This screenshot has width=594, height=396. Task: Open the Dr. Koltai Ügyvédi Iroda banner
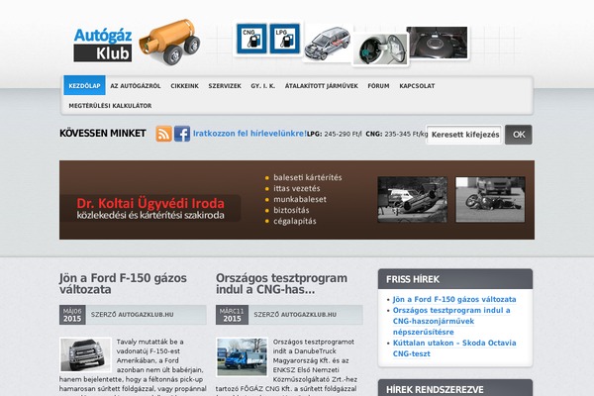pos(297,200)
